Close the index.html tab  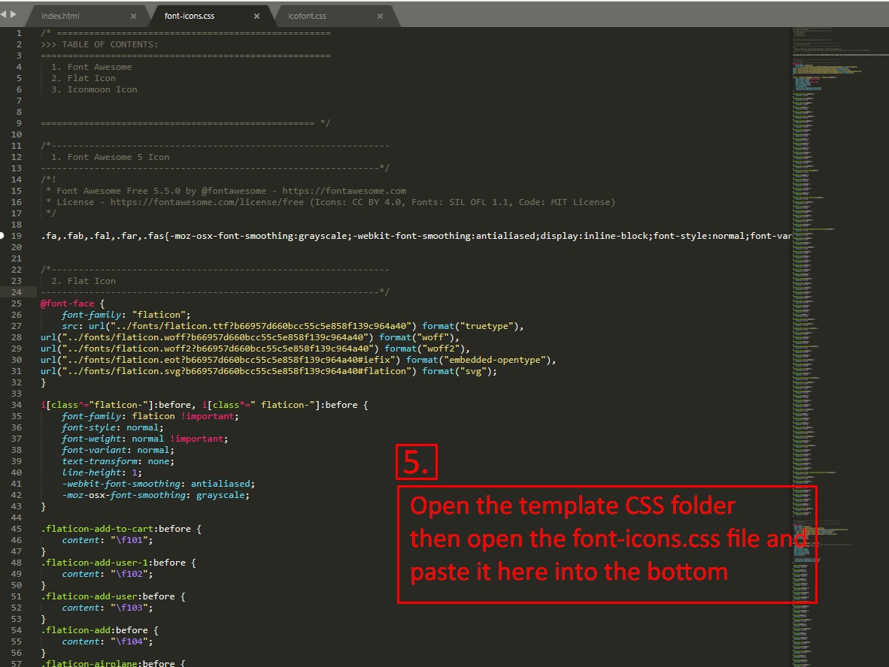(133, 16)
